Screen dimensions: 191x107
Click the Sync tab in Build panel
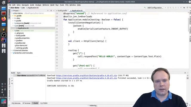tap(19, 73)
